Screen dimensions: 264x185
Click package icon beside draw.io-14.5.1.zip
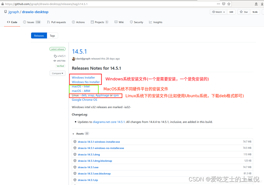tap(75, 180)
